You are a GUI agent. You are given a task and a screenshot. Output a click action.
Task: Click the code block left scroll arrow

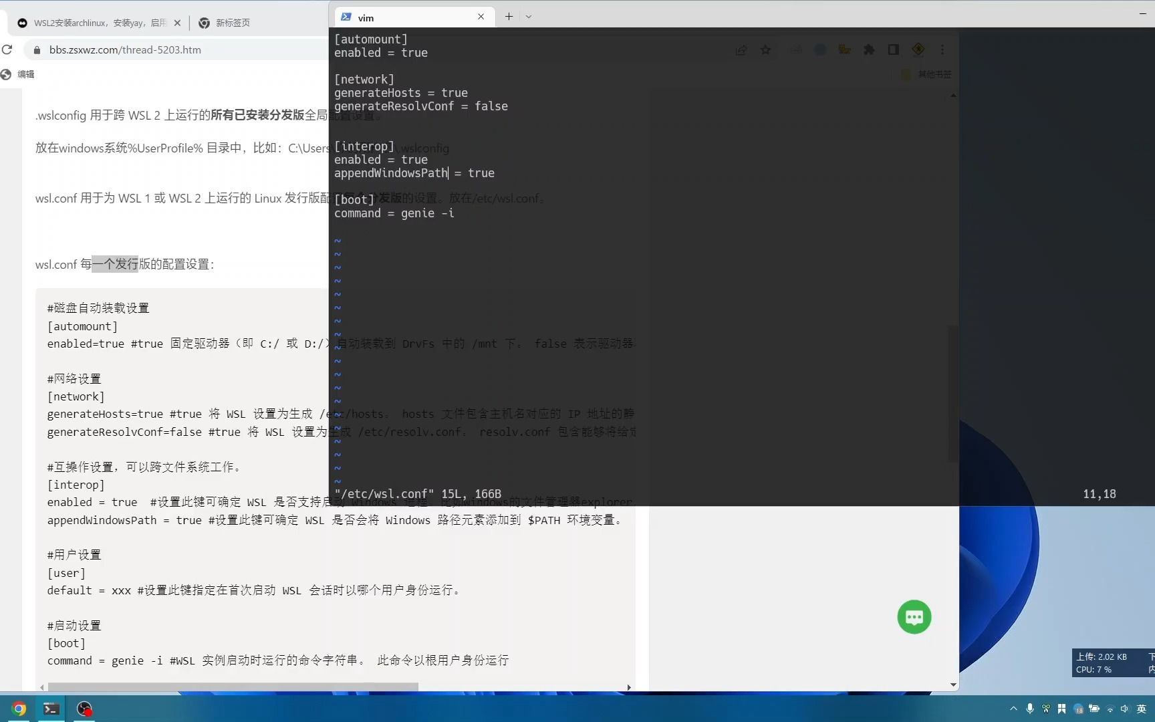click(x=41, y=687)
